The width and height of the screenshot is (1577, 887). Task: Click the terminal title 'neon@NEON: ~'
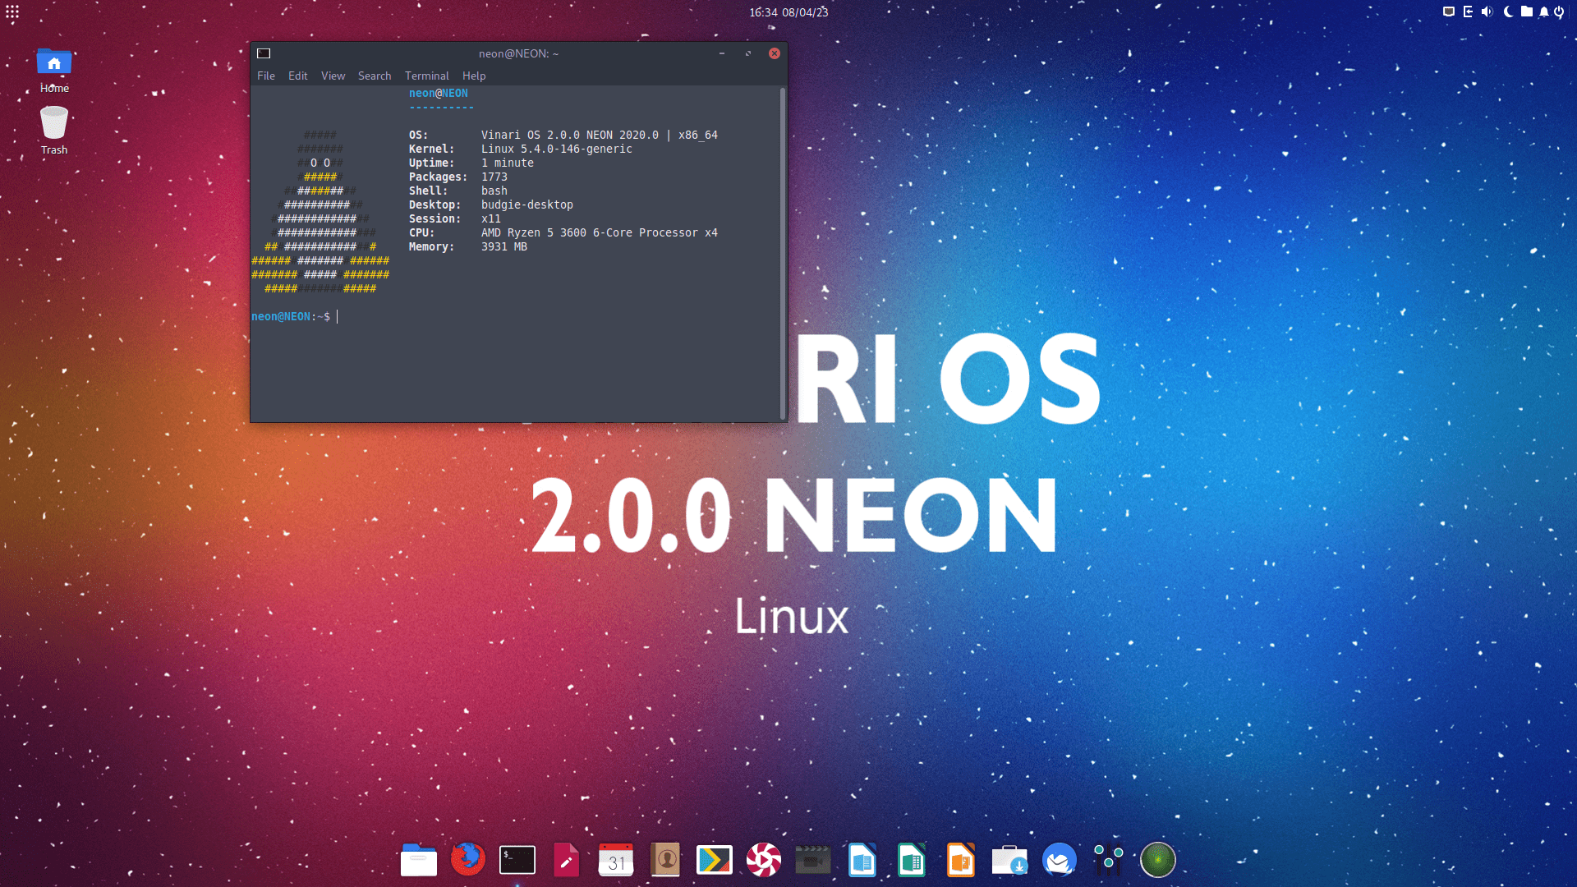coord(518,53)
